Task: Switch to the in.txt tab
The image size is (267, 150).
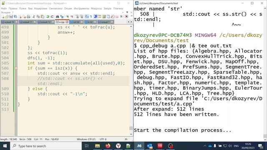Action: (90, 22)
